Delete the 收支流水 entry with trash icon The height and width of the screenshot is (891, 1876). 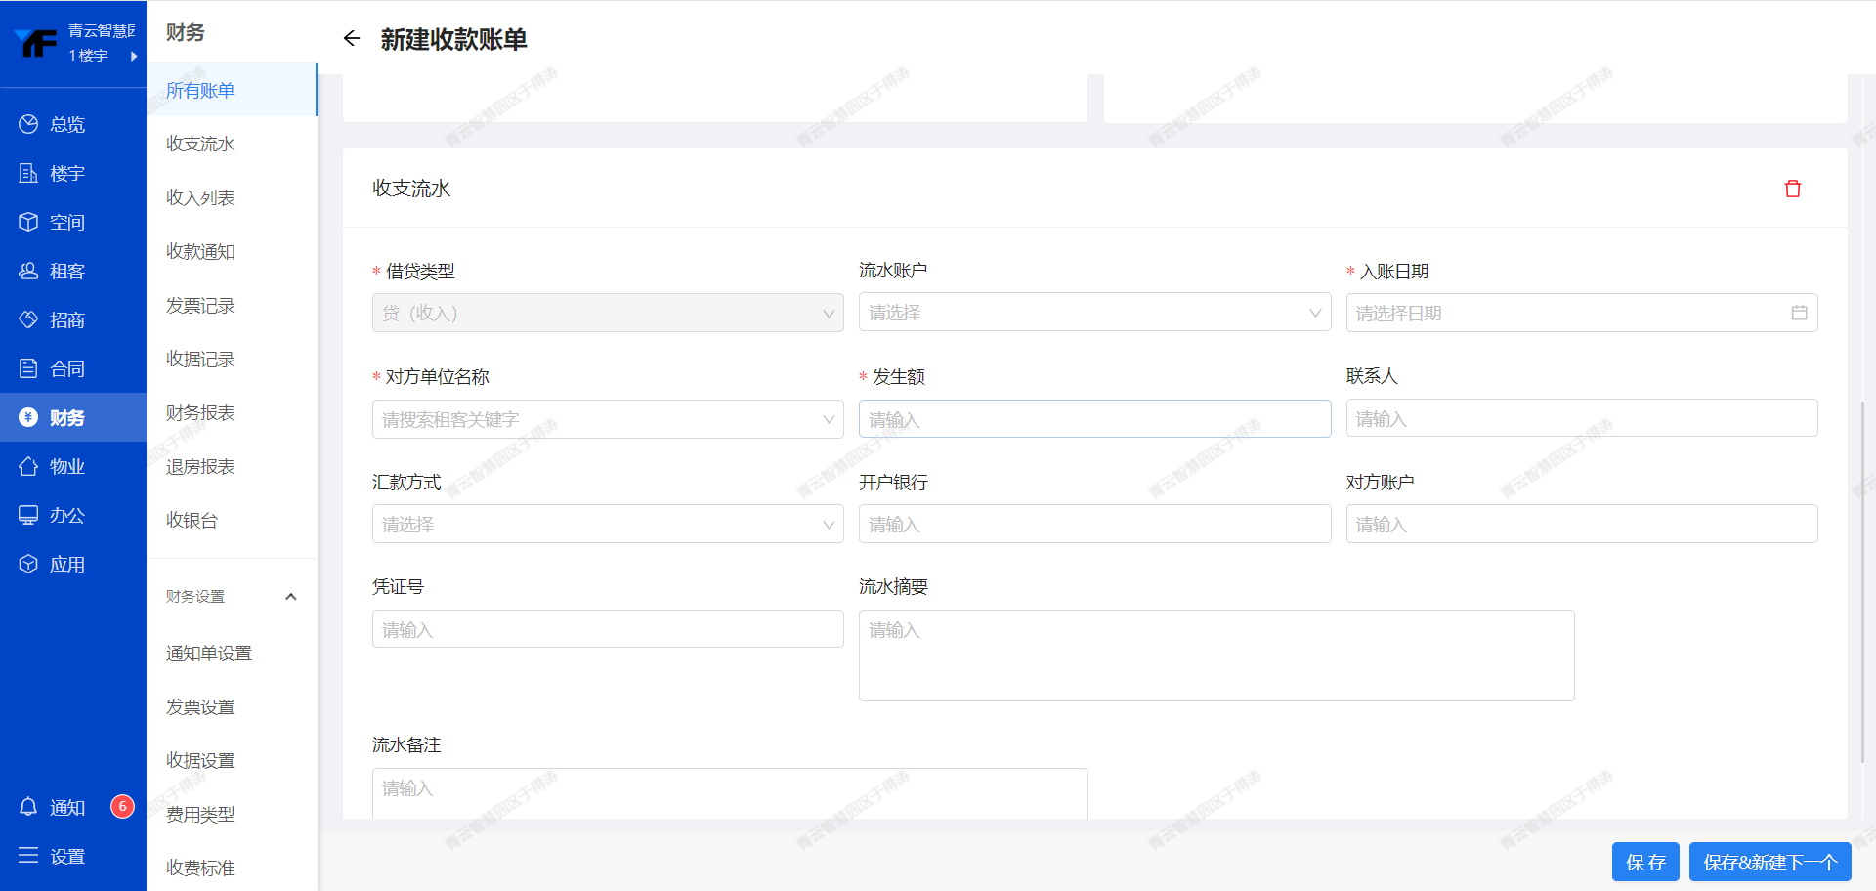pyautogui.click(x=1792, y=189)
